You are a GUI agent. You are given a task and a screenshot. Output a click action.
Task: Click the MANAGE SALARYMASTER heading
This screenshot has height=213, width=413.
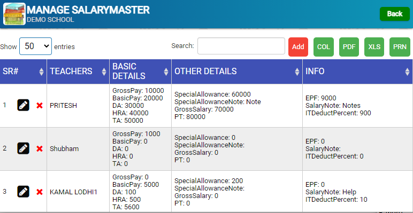pyautogui.click(x=88, y=10)
